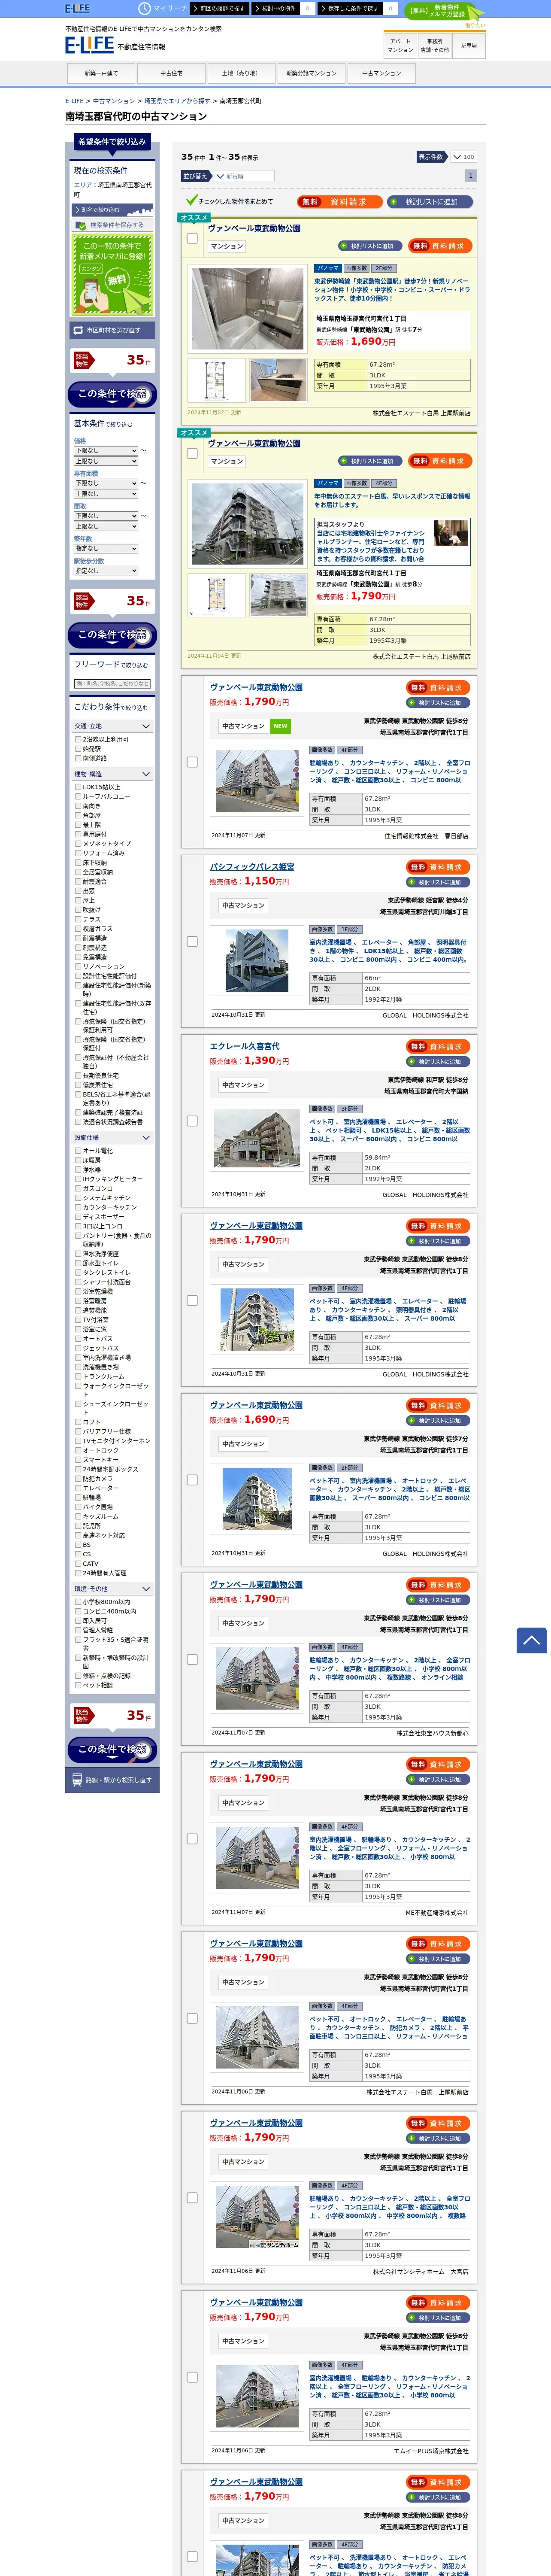Open 間取 下限なし dropdown
The image size is (551, 2576).
pyautogui.click(x=105, y=516)
